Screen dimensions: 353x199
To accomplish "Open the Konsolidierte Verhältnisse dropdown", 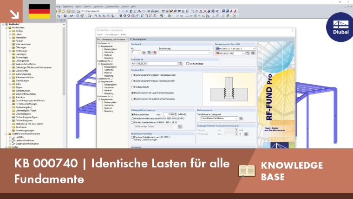I will pyautogui.click(x=219, y=119).
